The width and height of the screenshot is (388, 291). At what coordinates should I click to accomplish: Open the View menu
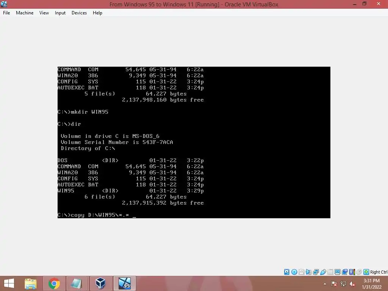point(44,13)
